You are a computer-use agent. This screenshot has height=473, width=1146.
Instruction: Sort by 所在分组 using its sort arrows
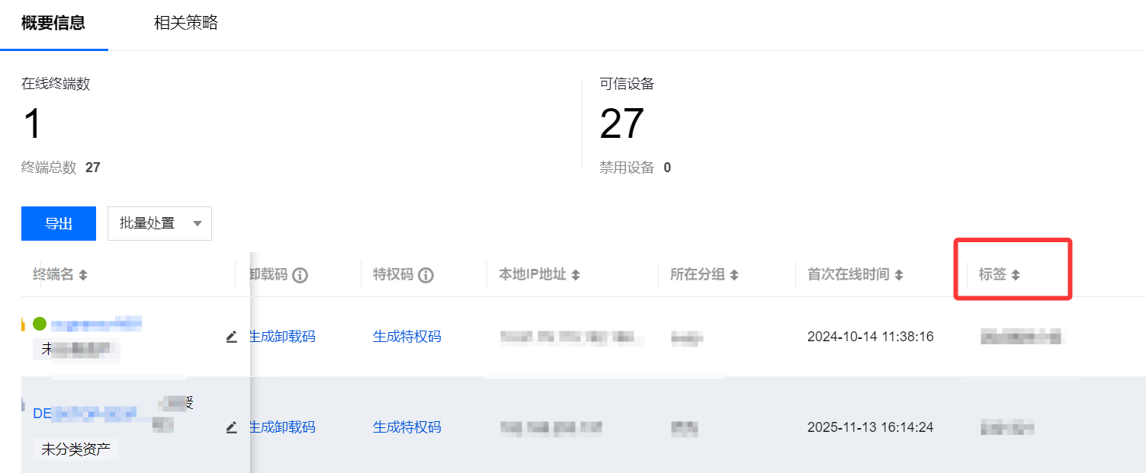pyautogui.click(x=734, y=275)
